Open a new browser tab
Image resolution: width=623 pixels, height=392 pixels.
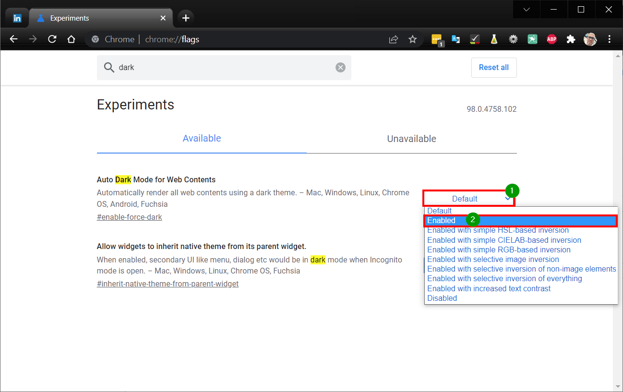point(186,18)
